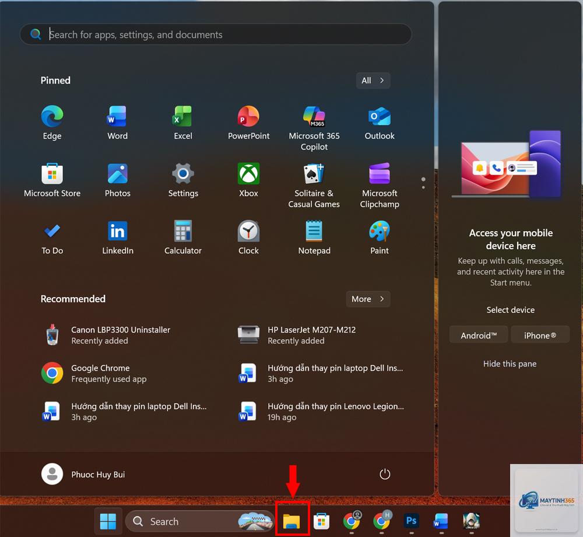Open LinkedIn pinned app
Viewport: 583px width, 537px height.
click(118, 238)
